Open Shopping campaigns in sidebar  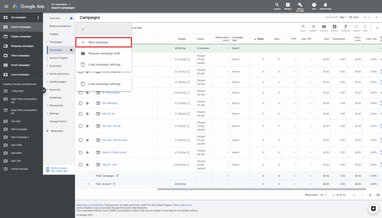click(x=21, y=46)
